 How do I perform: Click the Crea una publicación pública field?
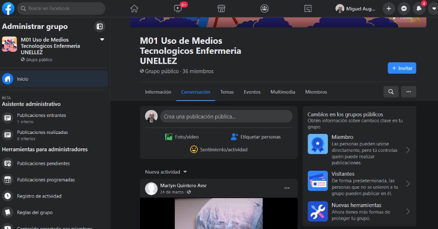click(x=226, y=116)
